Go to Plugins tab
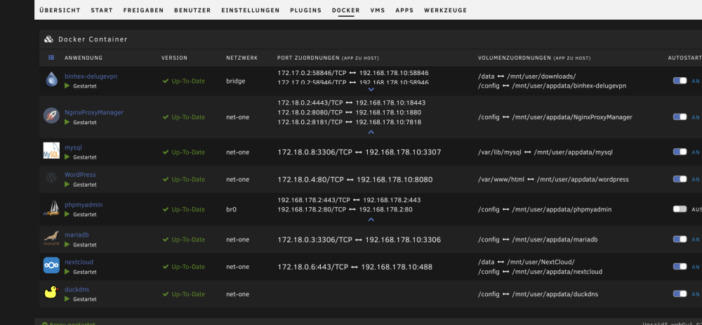Image resolution: width=702 pixels, height=325 pixels. [x=306, y=11]
